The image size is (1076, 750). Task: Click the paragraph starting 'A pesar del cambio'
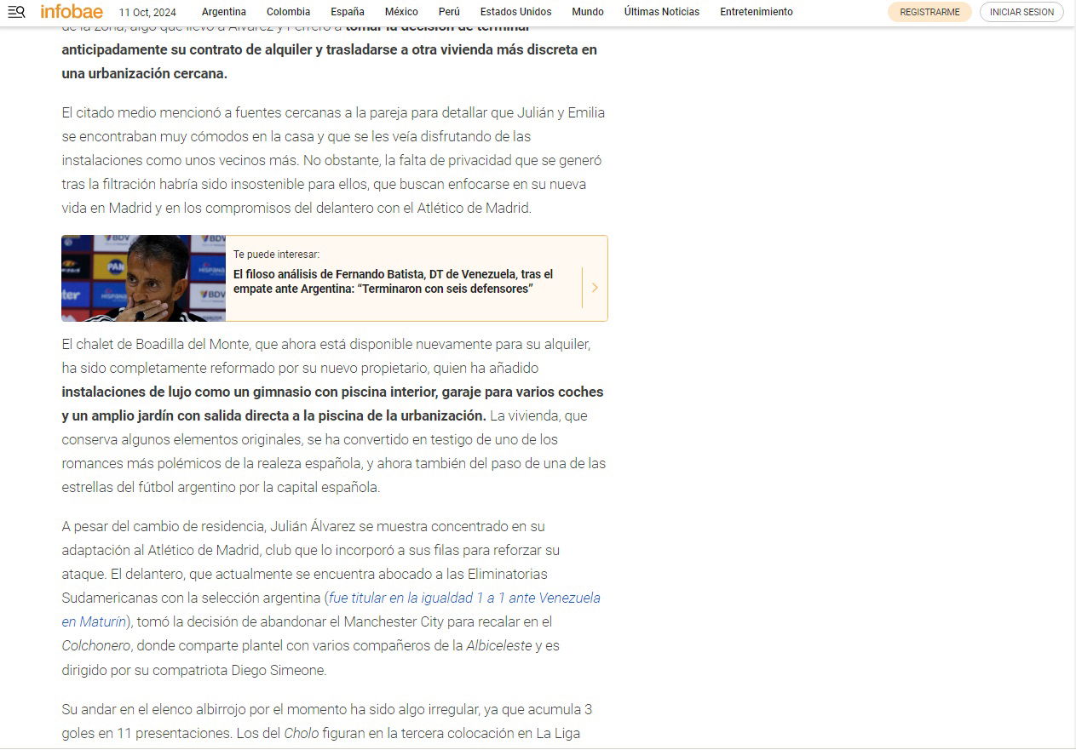coord(331,598)
